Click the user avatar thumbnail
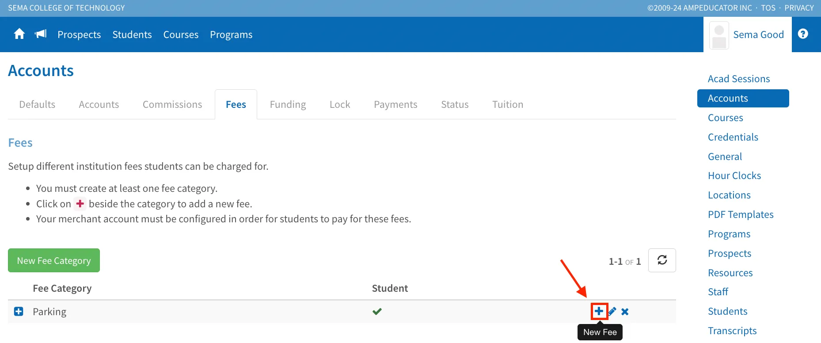The width and height of the screenshot is (821, 343). click(x=719, y=35)
